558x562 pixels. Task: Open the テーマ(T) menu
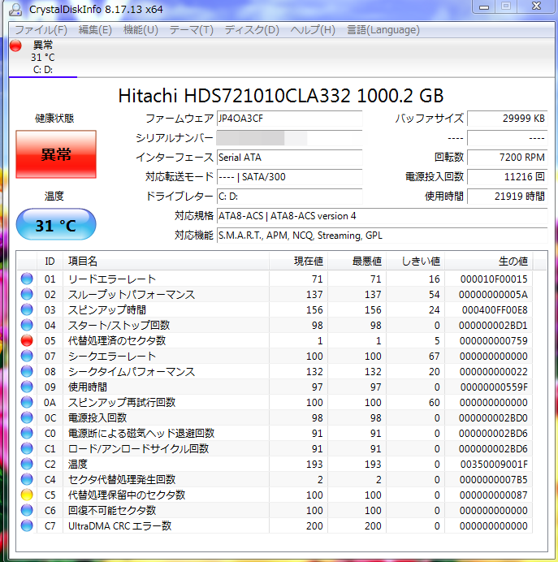coord(191,30)
